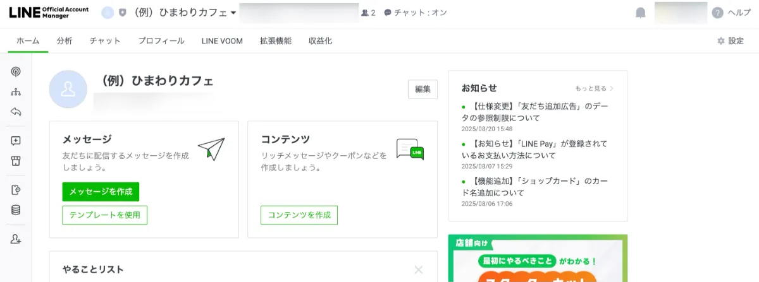This screenshot has width=759, height=282.
Task: Open the auto-reply arrow icon in sidebar
Action: pos(16,112)
